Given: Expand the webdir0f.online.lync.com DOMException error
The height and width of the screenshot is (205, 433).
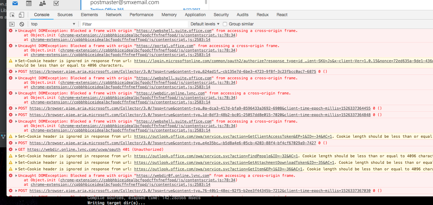Looking at the screenshot, I should pos(16,176).
